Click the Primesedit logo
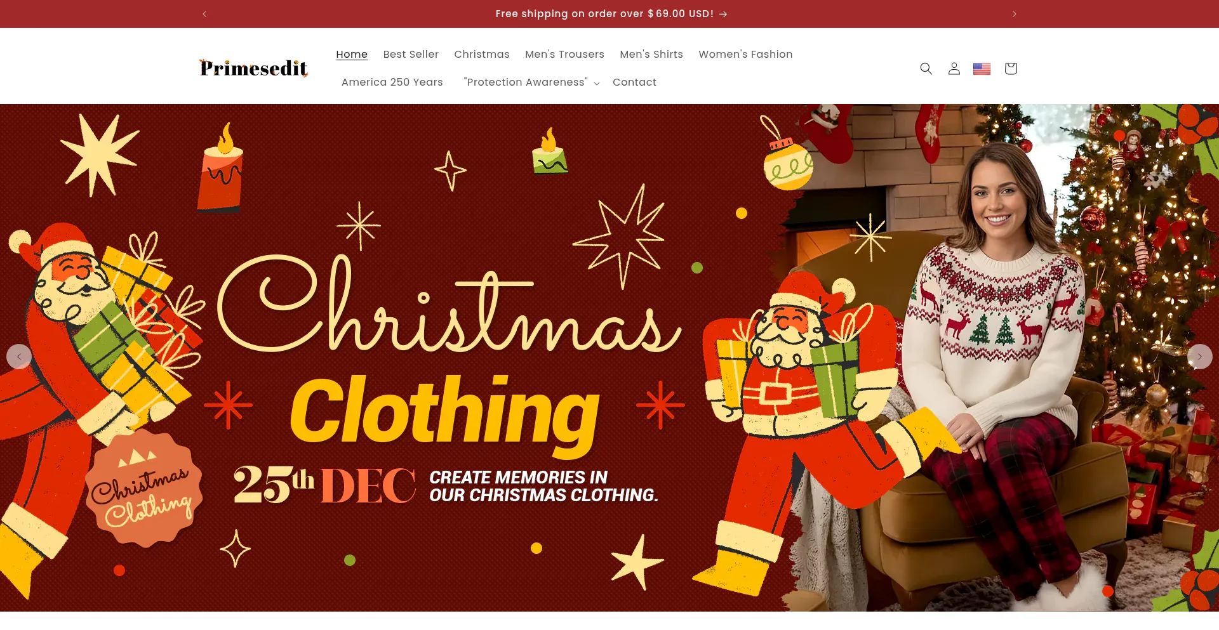The image size is (1219, 630). point(253,68)
